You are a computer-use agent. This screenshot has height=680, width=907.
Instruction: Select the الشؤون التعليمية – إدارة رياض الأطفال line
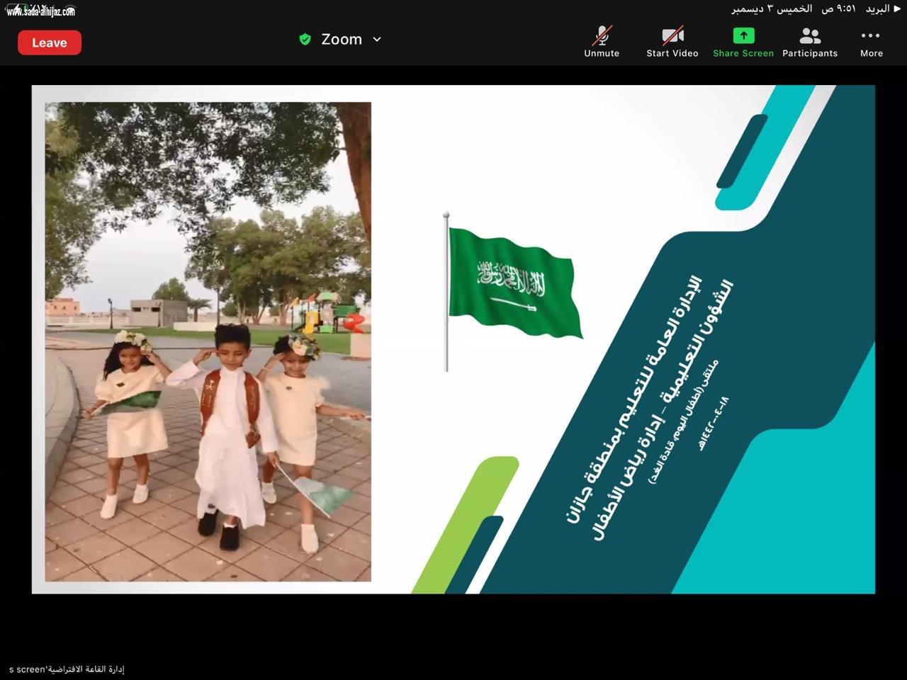click(x=663, y=411)
